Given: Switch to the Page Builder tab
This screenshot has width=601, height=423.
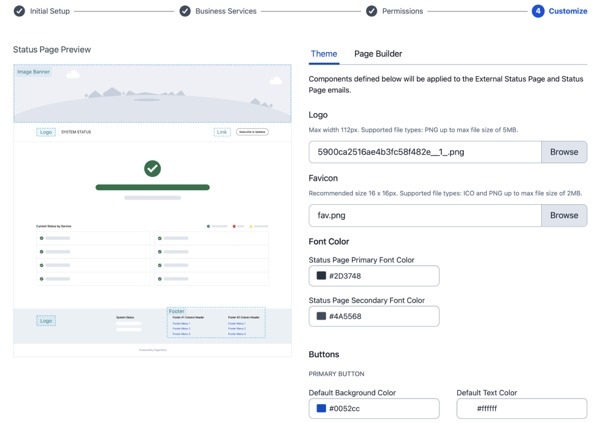Looking at the screenshot, I should pyautogui.click(x=378, y=54).
